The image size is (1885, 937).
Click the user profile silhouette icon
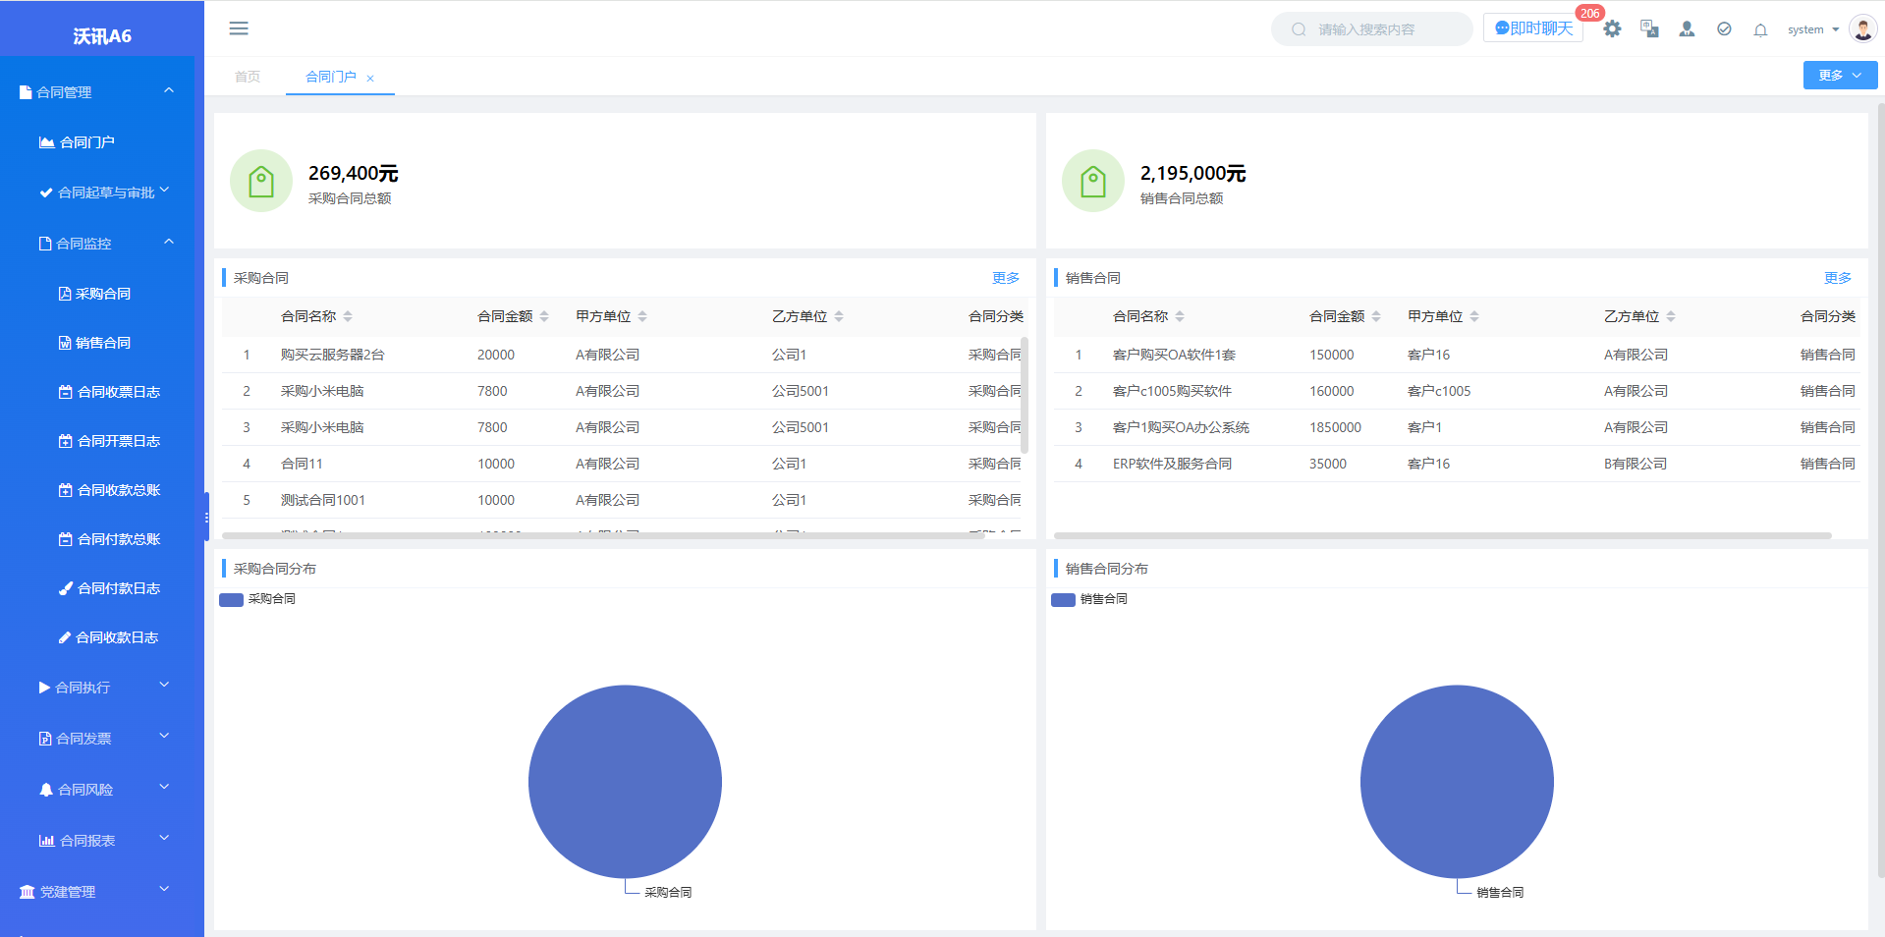1687,29
